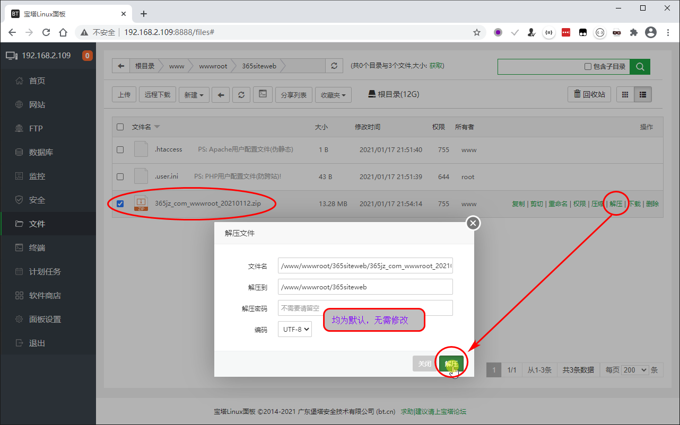Switch to list view layout
The height and width of the screenshot is (425, 680).
[x=643, y=95]
